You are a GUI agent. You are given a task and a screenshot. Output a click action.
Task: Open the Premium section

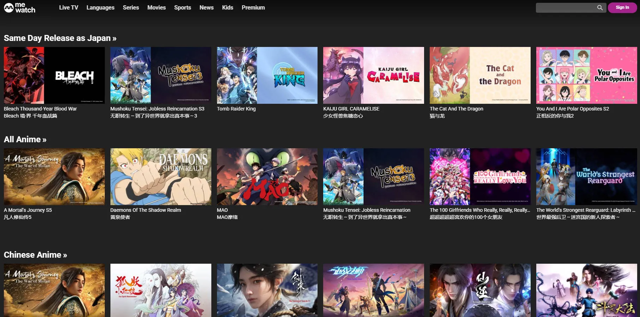point(253,7)
